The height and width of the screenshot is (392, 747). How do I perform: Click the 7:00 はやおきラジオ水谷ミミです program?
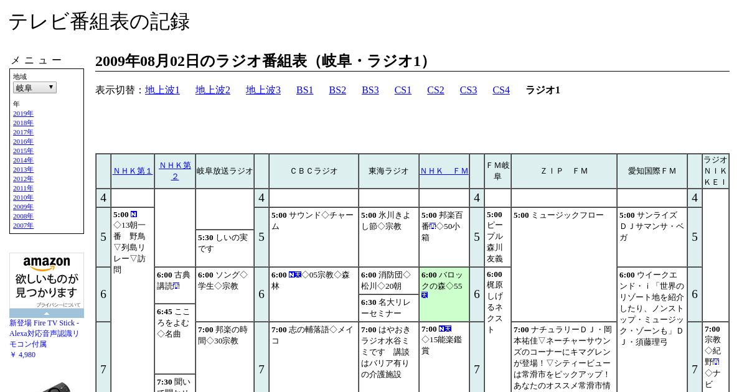388,357
